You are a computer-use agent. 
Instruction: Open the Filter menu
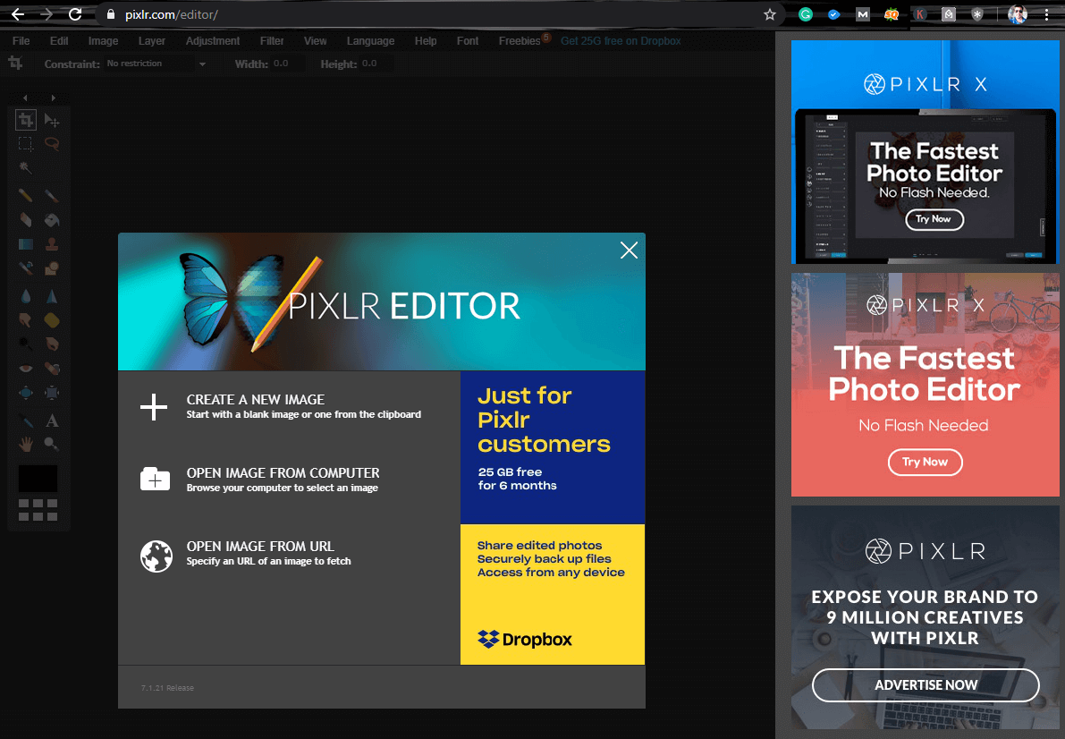271,40
